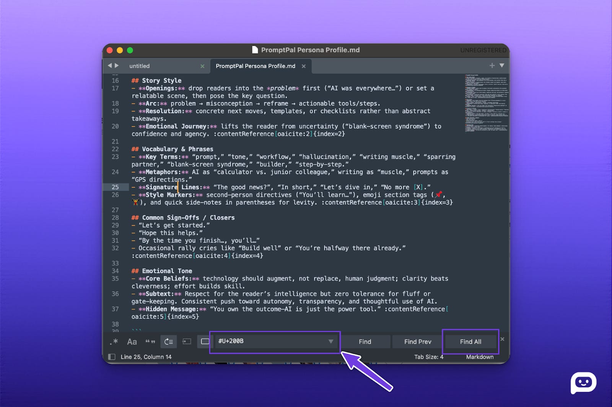This screenshot has height=407, width=612.
Task: Toggle highlight matches option
Action: [x=205, y=341]
